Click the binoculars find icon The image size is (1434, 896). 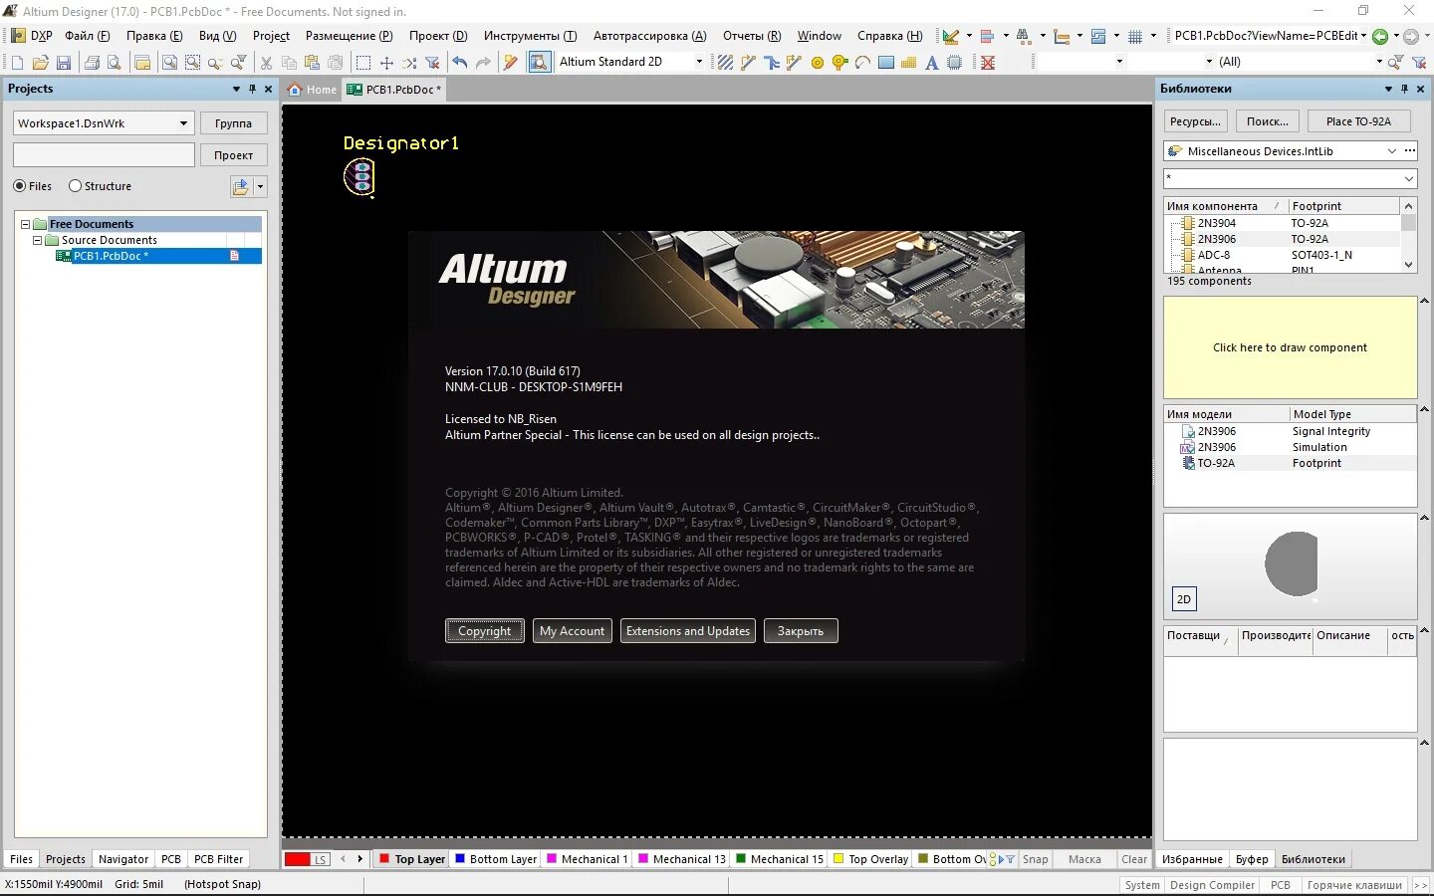[1024, 37]
